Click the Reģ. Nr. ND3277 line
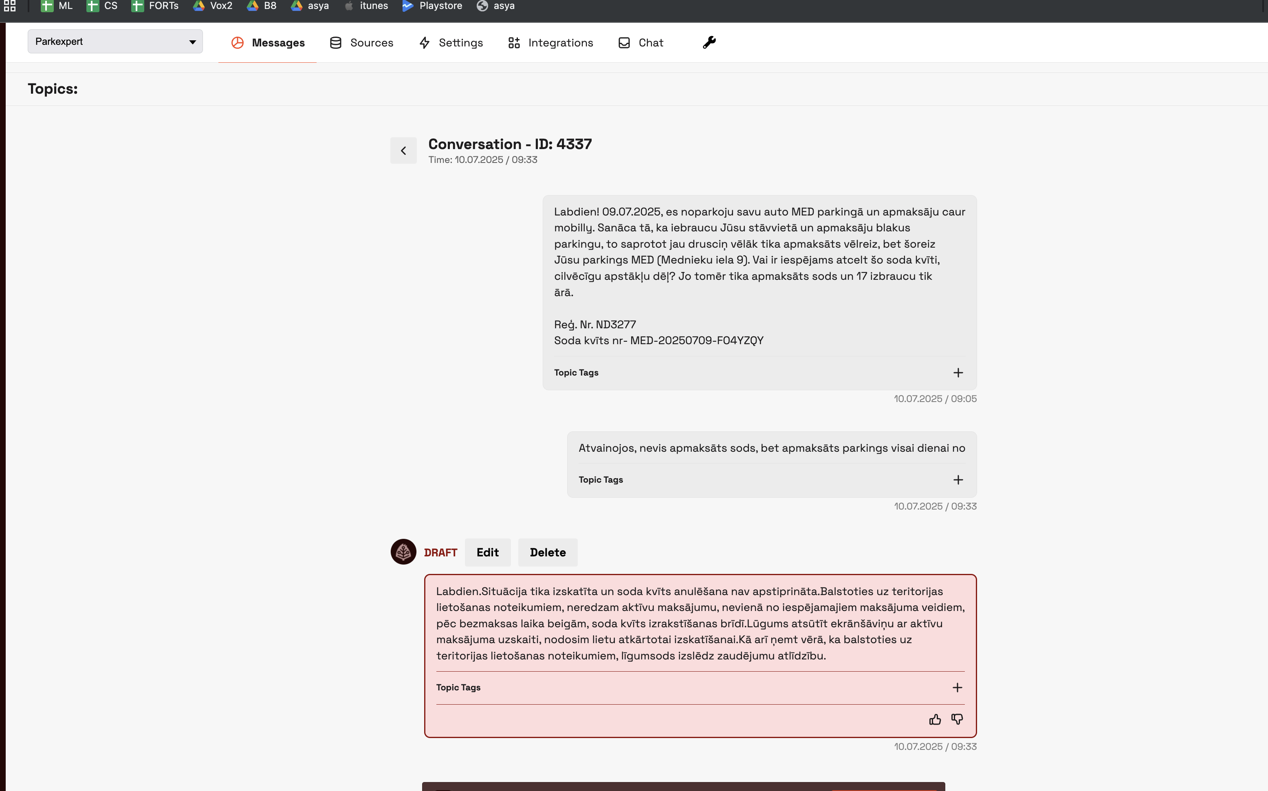This screenshot has height=791, width=1268. (x=595, y=324)
